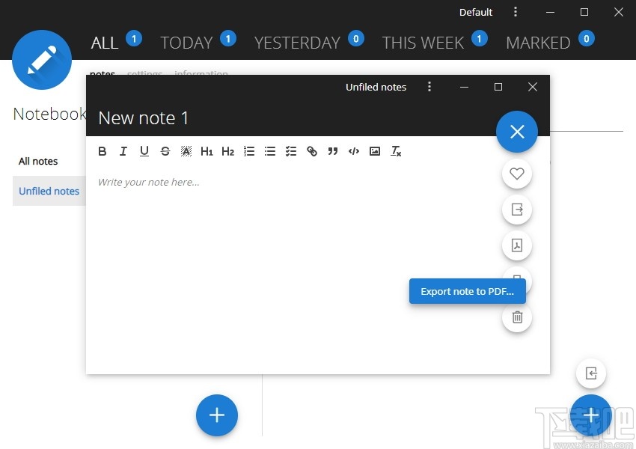Open the Unfiled notes three-dot menu
Image resolution: width=636 pixels, height=449 pixels.
pos(429,87)
